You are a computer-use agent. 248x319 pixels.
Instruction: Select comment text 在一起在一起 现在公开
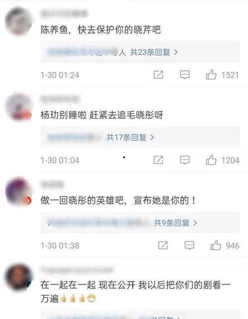point(88,285)
